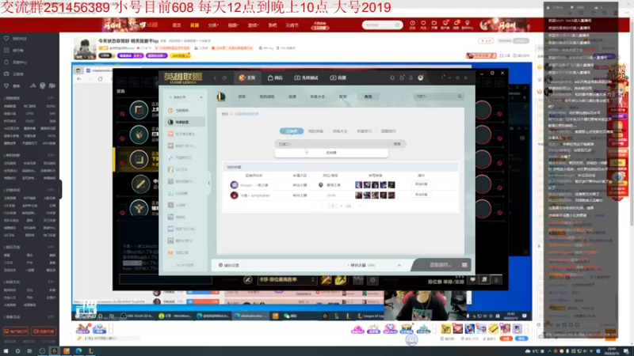Click GO button in favorites pagination
634x356 pixels.
point(348,206)
